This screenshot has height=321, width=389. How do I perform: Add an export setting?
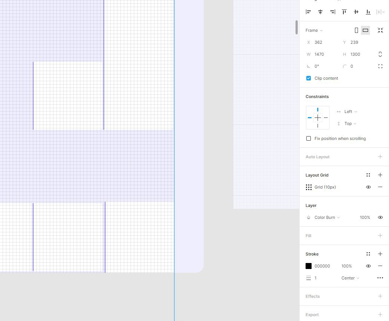coord(380,314)
